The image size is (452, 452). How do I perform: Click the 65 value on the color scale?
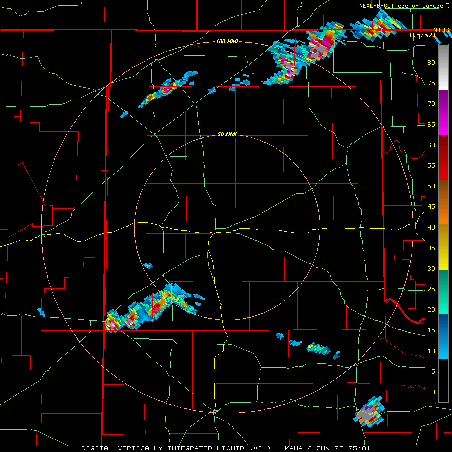click(431, 124)
